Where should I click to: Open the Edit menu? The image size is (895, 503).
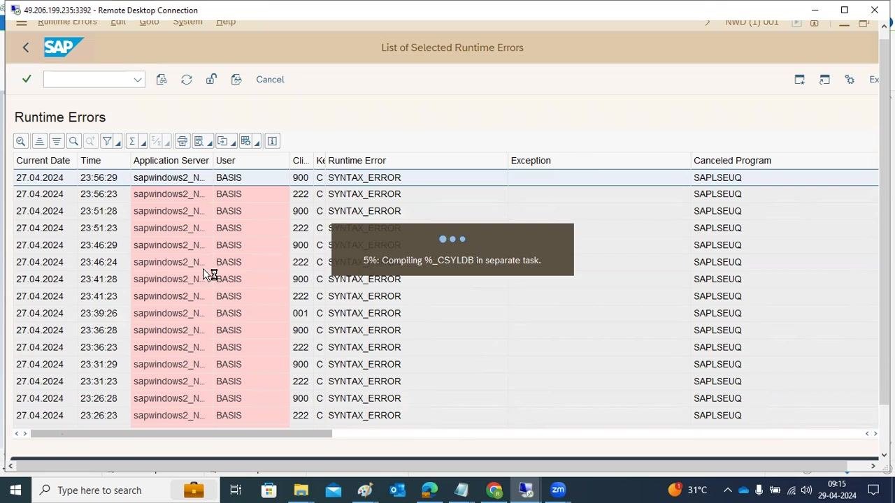[x=118, y=22]
